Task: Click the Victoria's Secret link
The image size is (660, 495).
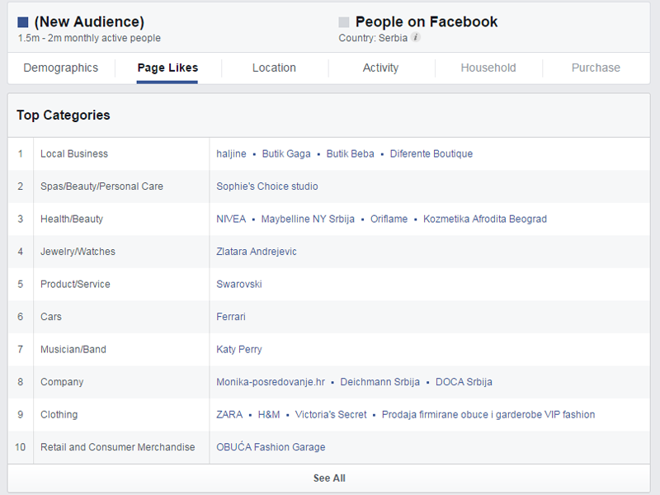Action: (x=331, y=415)
